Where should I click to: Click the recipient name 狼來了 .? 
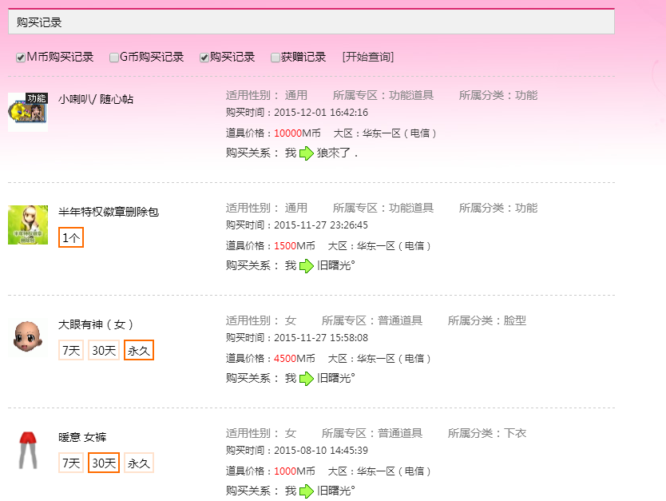337,153
